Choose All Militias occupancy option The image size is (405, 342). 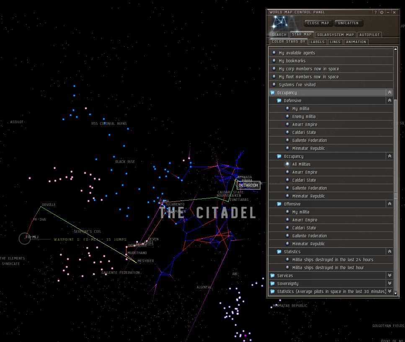point(331,164)
